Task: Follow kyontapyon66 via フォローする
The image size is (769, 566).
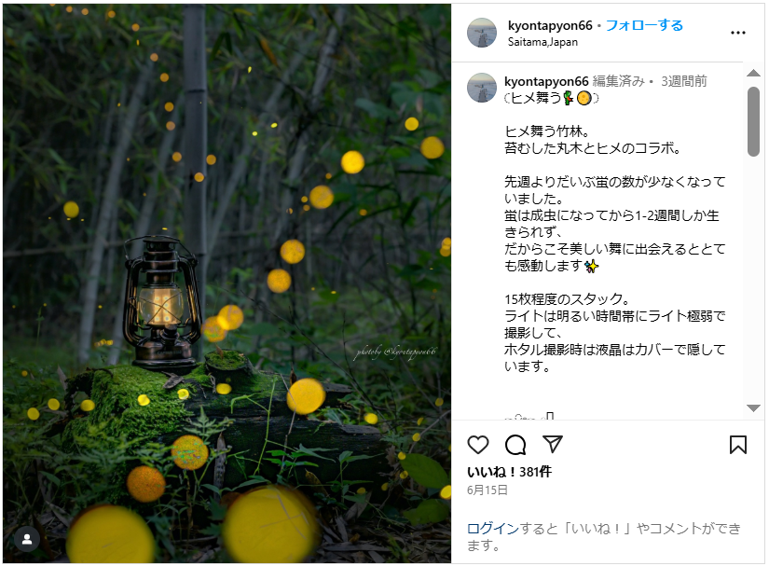Action: coord(644,25)
